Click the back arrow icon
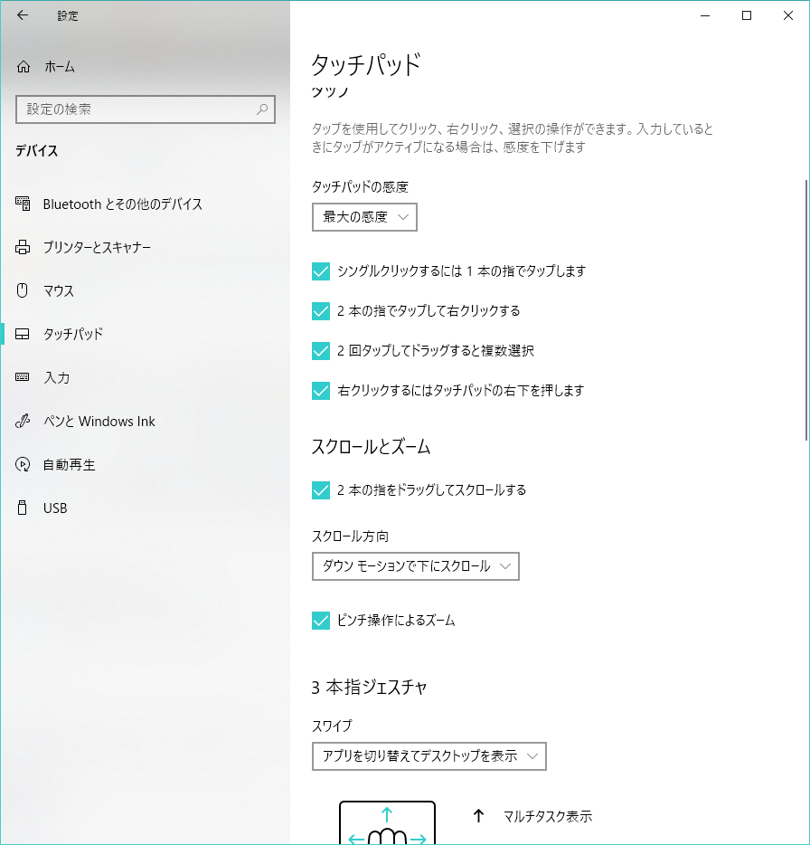This screenshot has height=845, width=810. (23, 15)
